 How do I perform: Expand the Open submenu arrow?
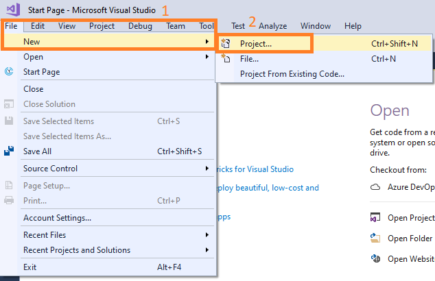point(207,56)
